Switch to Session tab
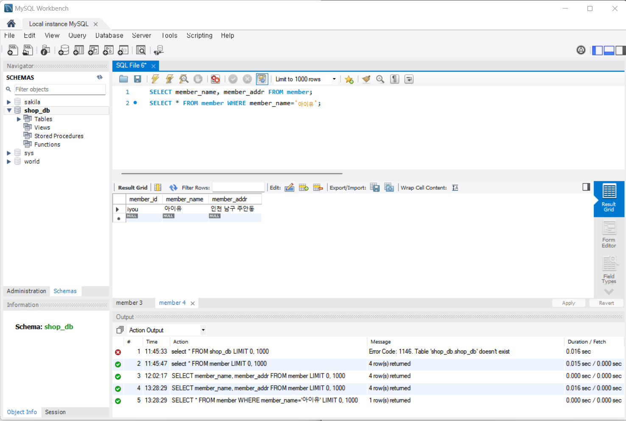 pyautogui.click(x=56, y=412)
